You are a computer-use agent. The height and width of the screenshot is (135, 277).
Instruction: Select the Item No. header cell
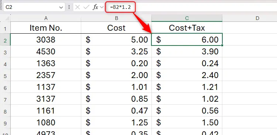46,28
